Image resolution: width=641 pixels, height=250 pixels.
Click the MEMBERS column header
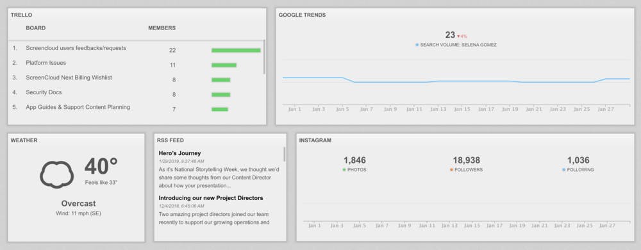pos(162,28)
